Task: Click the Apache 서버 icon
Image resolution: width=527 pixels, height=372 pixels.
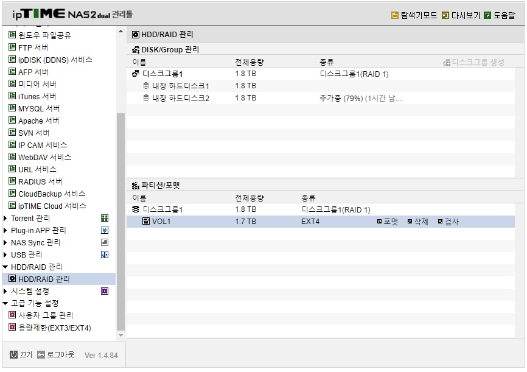Action: [12, 120]
